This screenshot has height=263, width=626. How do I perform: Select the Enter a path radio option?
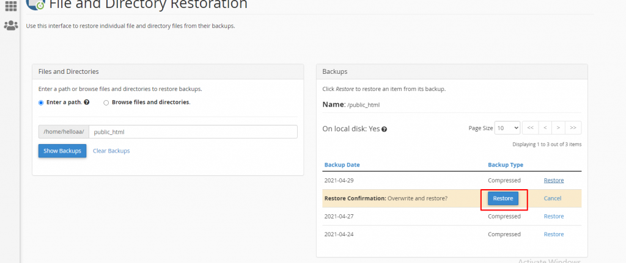pos(42,103)
